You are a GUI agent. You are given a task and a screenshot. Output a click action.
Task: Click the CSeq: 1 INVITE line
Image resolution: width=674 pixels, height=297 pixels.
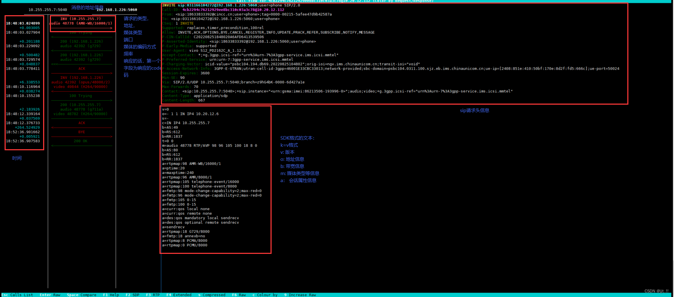[178, 23]
